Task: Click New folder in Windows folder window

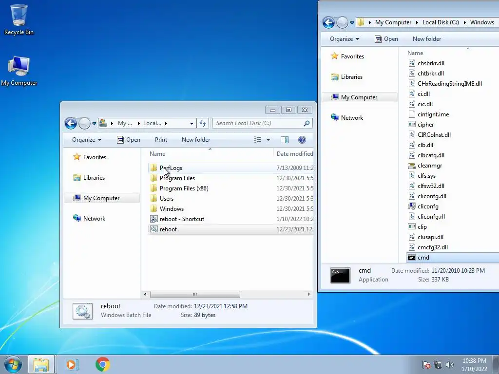Action: tap(427, 39)
